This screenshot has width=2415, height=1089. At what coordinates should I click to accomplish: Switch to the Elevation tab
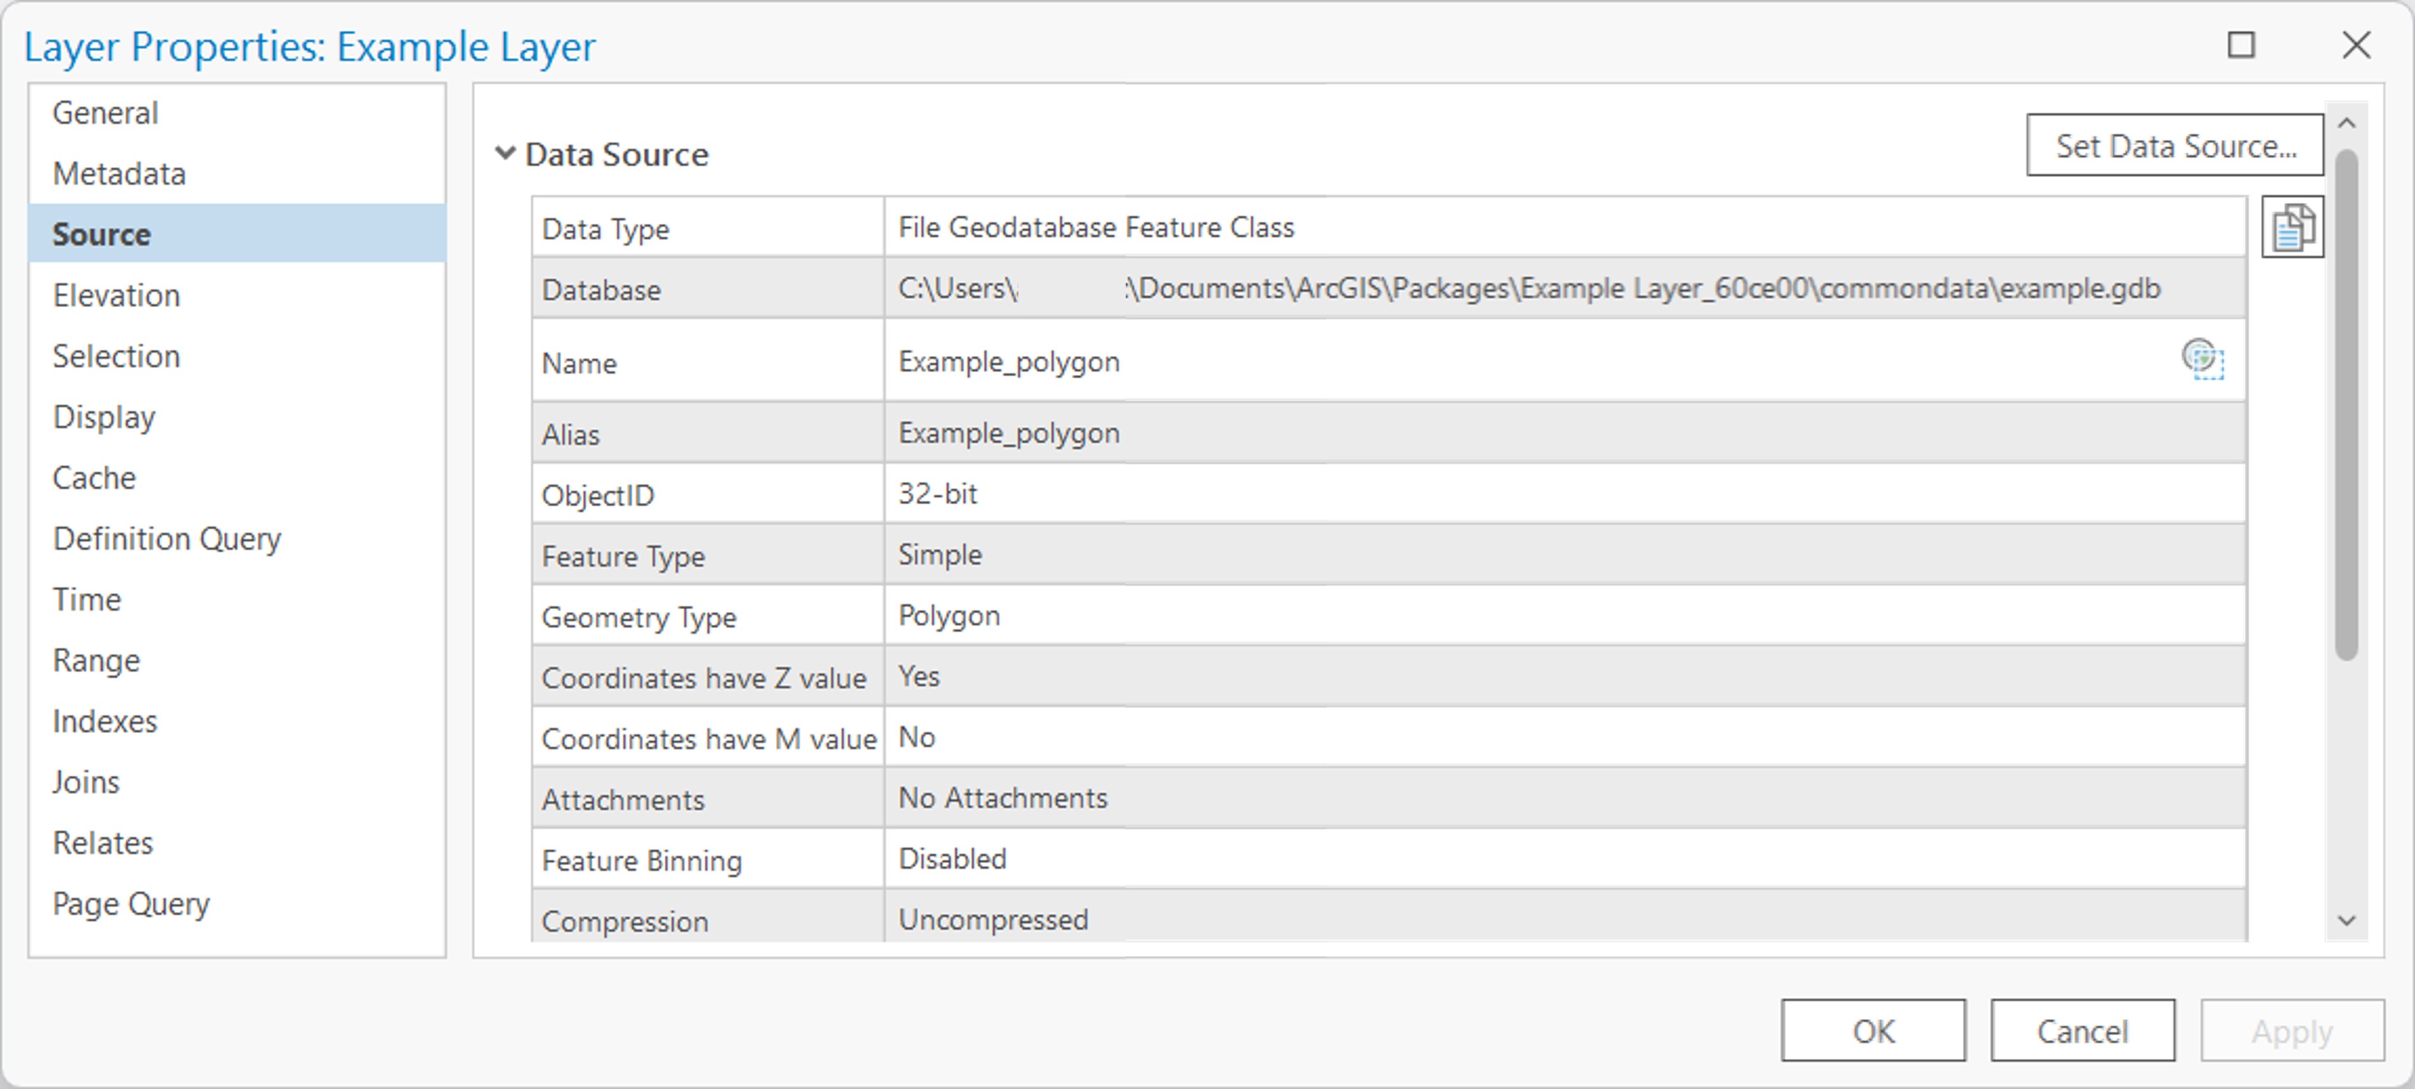(116, 294)
